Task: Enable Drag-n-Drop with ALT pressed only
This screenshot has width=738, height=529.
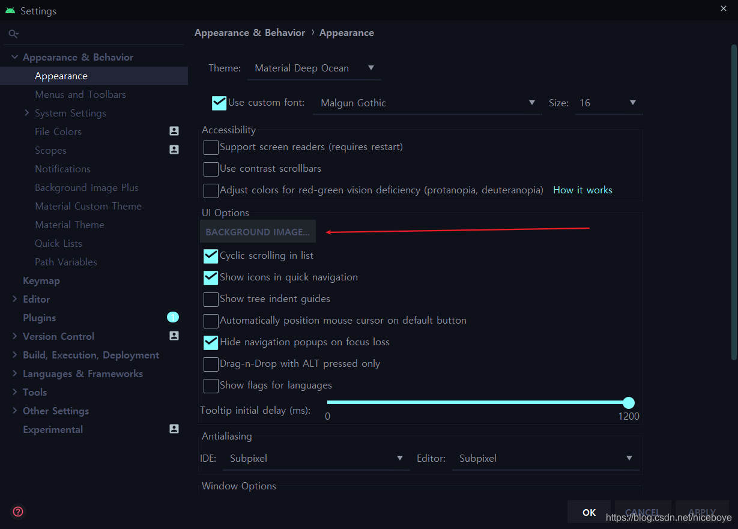Action: [x=211, y=364]
